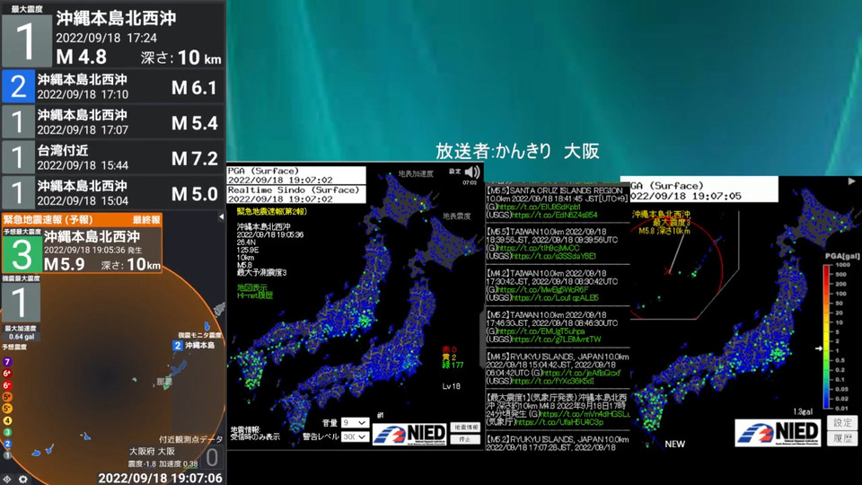
Task: Click the map locate/home icon beside gear
Action: coord(7,479)
